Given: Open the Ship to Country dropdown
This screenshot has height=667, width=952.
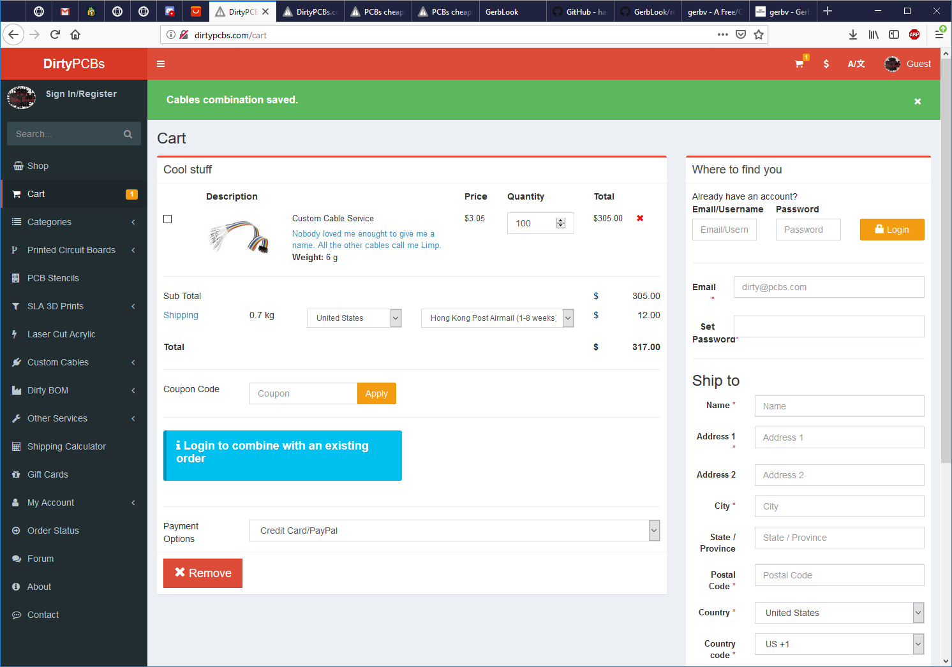Looking at the screenshot, I should pyautogui.click(x=840, y=613).
